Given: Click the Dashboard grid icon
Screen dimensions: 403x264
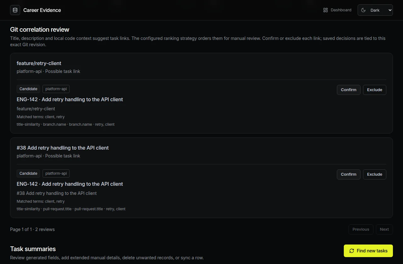Looking at the screenshot, I should pyautogui.click(x=326, y=10).
